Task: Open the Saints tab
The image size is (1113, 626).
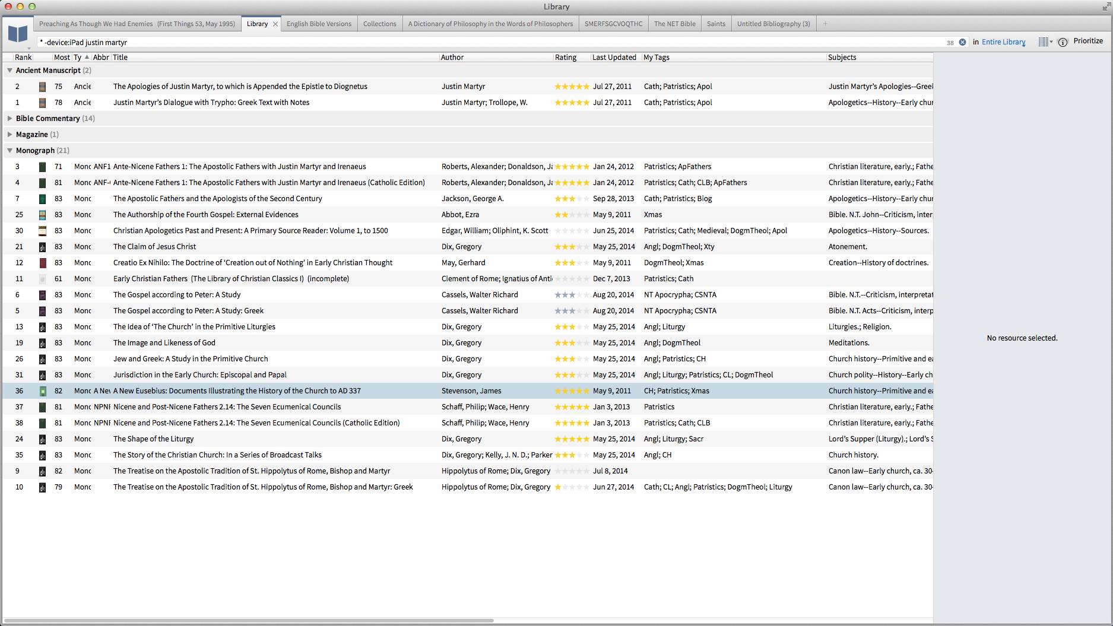Action: pyautogui.click(x=716, y=24)
